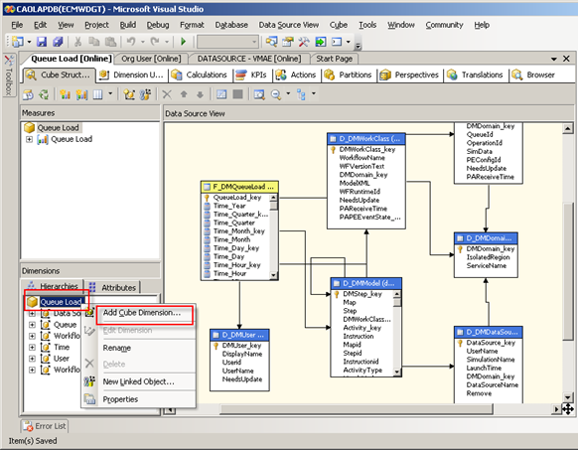Switch to the DATASOURCE - VMAE tab
This screenshot has height=450, width=578.
(249, 59)
